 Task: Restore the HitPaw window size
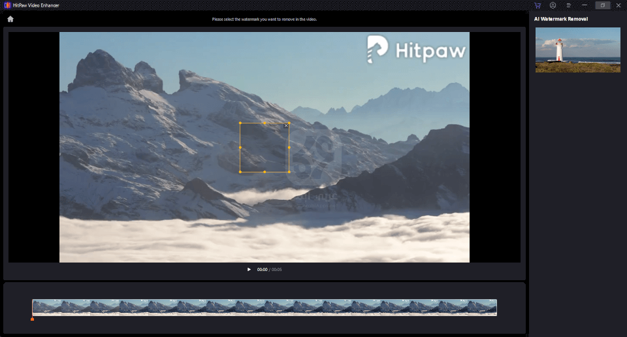603,5
